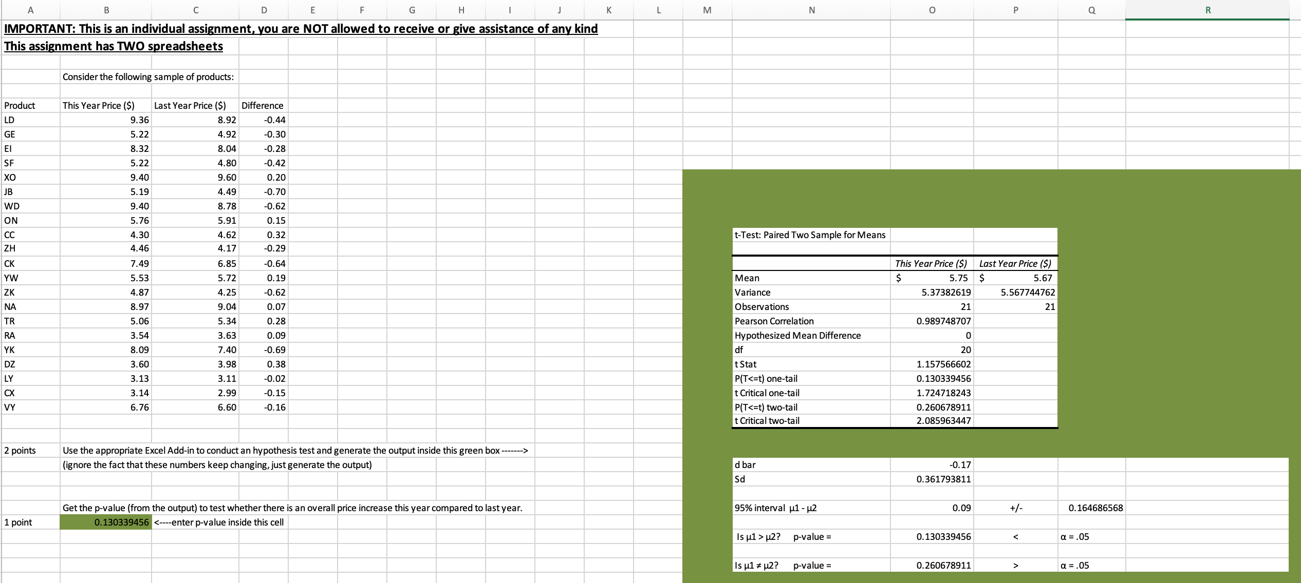
Task: Select column R header
Action: pyautogui.click(x=1207, y=10)
